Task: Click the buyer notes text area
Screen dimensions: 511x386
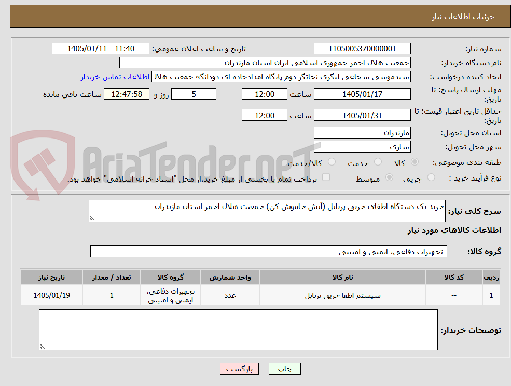Action: [x=238, y=330]
